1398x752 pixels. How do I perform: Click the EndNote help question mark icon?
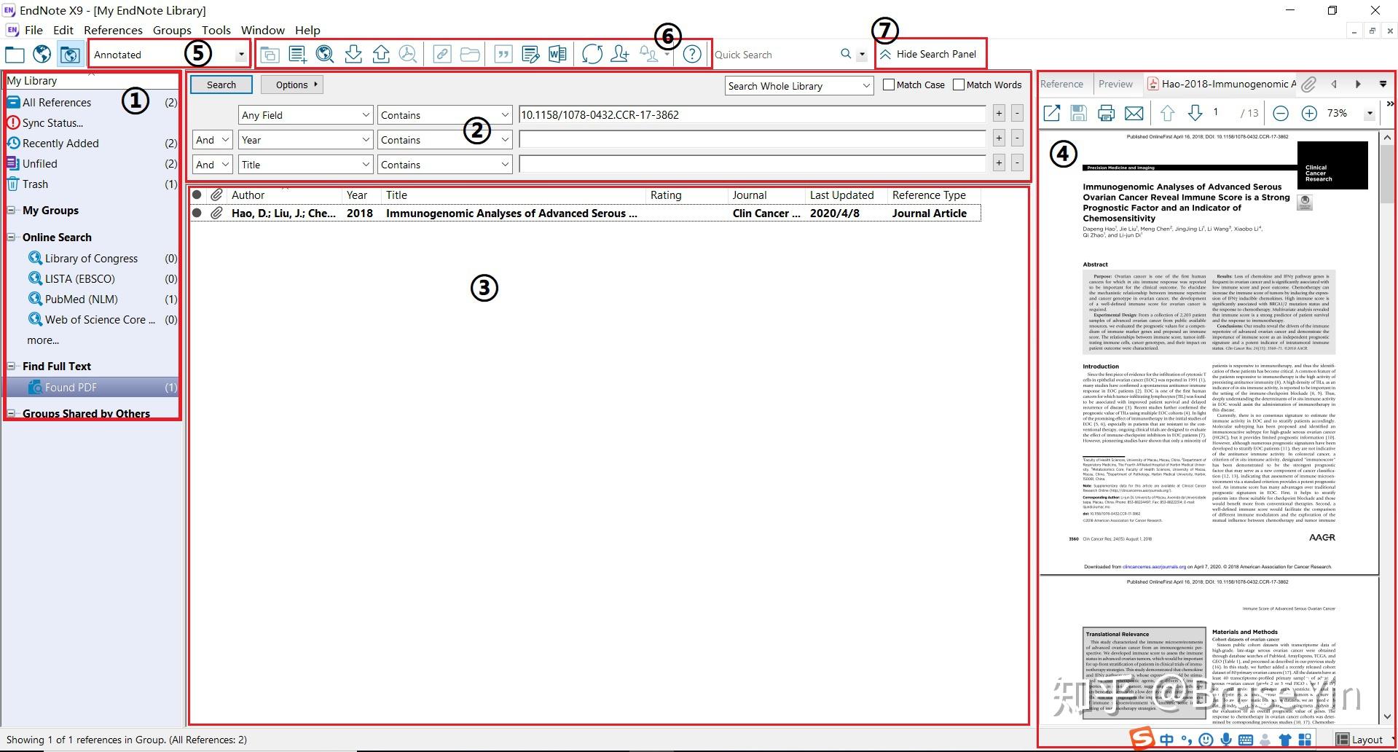click(x=692, y=54)
